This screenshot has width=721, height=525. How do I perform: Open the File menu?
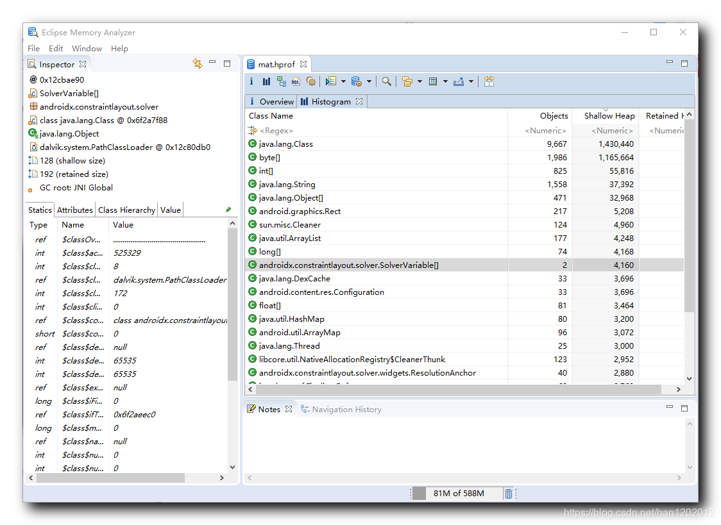coord(33,48)
